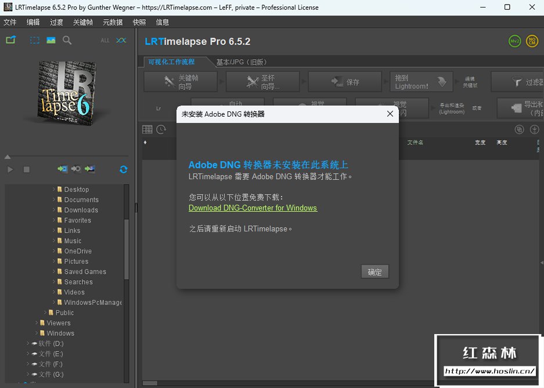The image size is (544, 388).
Task: Toggle the ALL filter in preview panel
Action: tap(105, 41)
